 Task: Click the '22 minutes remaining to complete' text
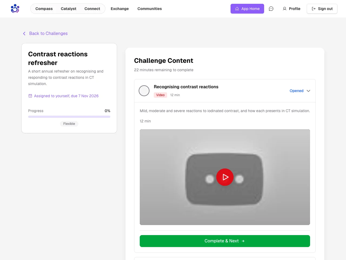point(164,70)
